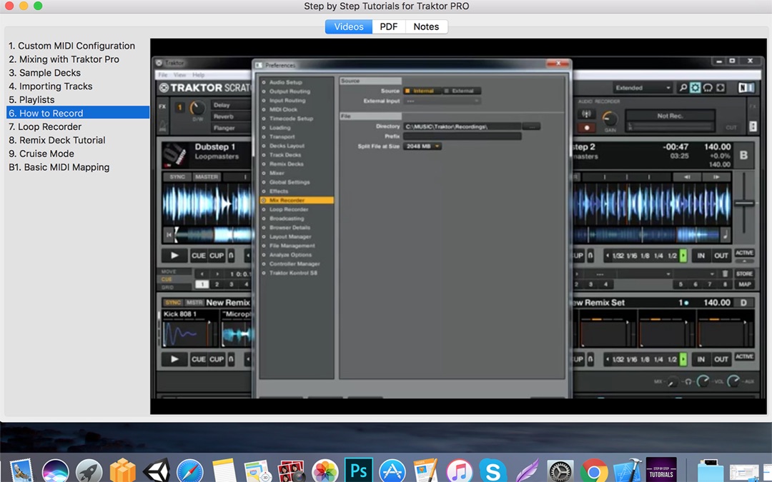772x482 pixels.
Task: Open Skype from the dock
Action: click(x=493, y=471)
